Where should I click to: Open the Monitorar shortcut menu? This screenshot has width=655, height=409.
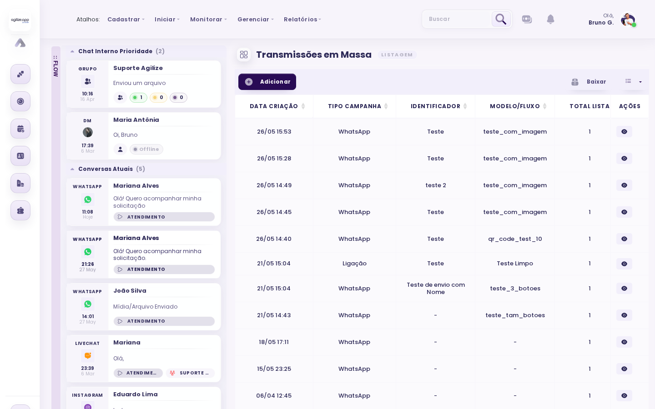point(208,20)
